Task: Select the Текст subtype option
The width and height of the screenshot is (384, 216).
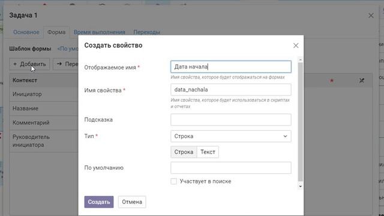Action: [208, 152]
